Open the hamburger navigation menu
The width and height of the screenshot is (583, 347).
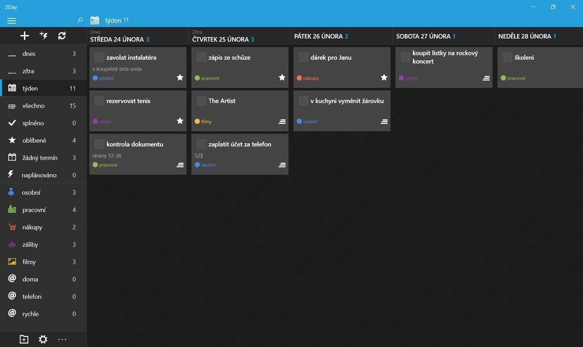(x=12, y=20)
